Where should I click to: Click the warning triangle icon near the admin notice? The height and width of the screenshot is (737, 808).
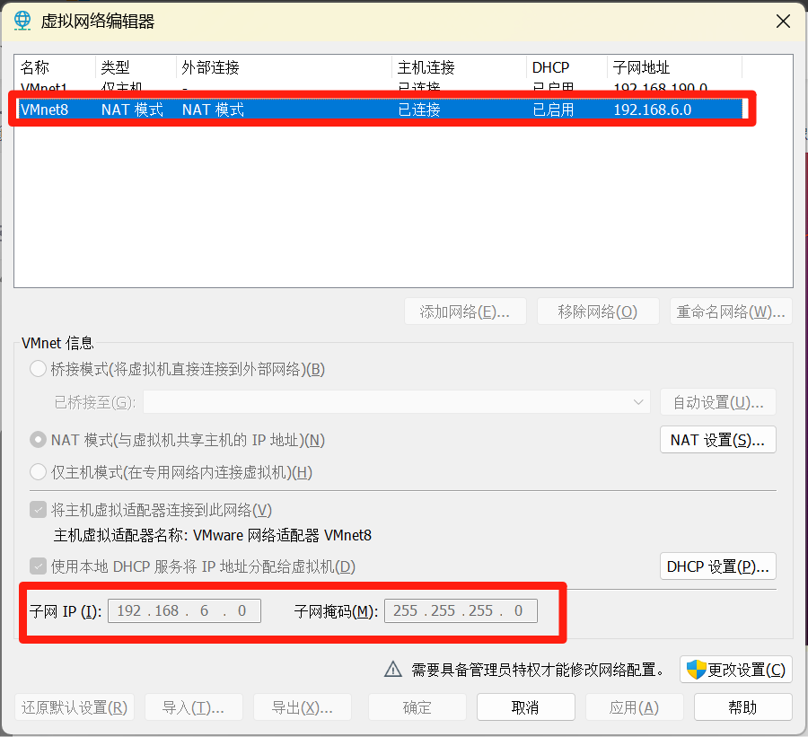(x=393, y=669)
